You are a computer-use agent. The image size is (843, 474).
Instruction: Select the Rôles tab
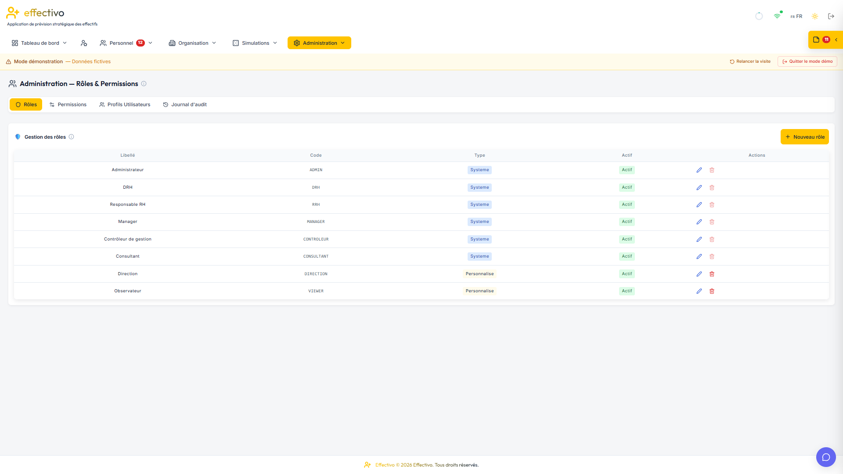(x=26, y=104)
